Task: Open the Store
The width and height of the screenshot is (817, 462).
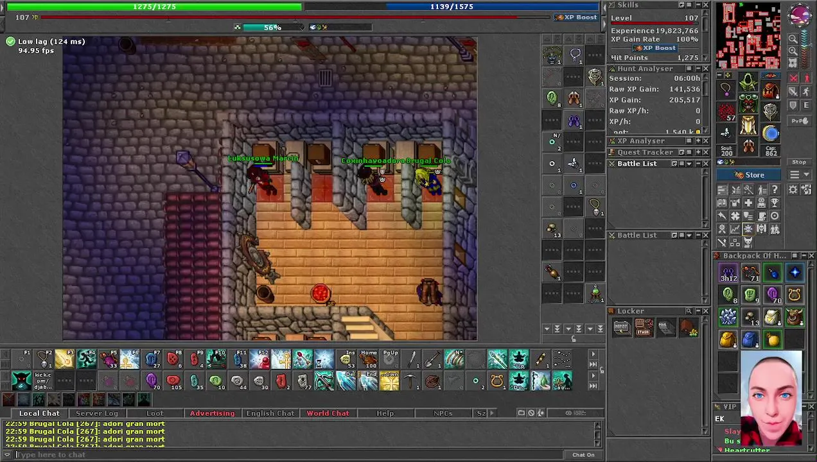Action: click(750, 175)
